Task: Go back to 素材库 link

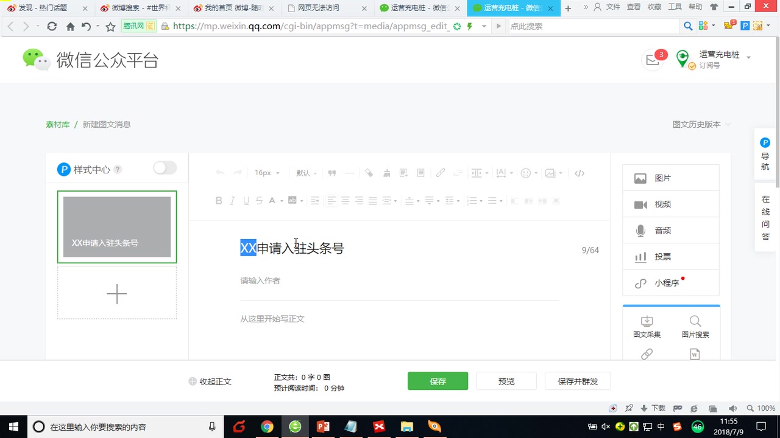Action: [x=57, y=124]
